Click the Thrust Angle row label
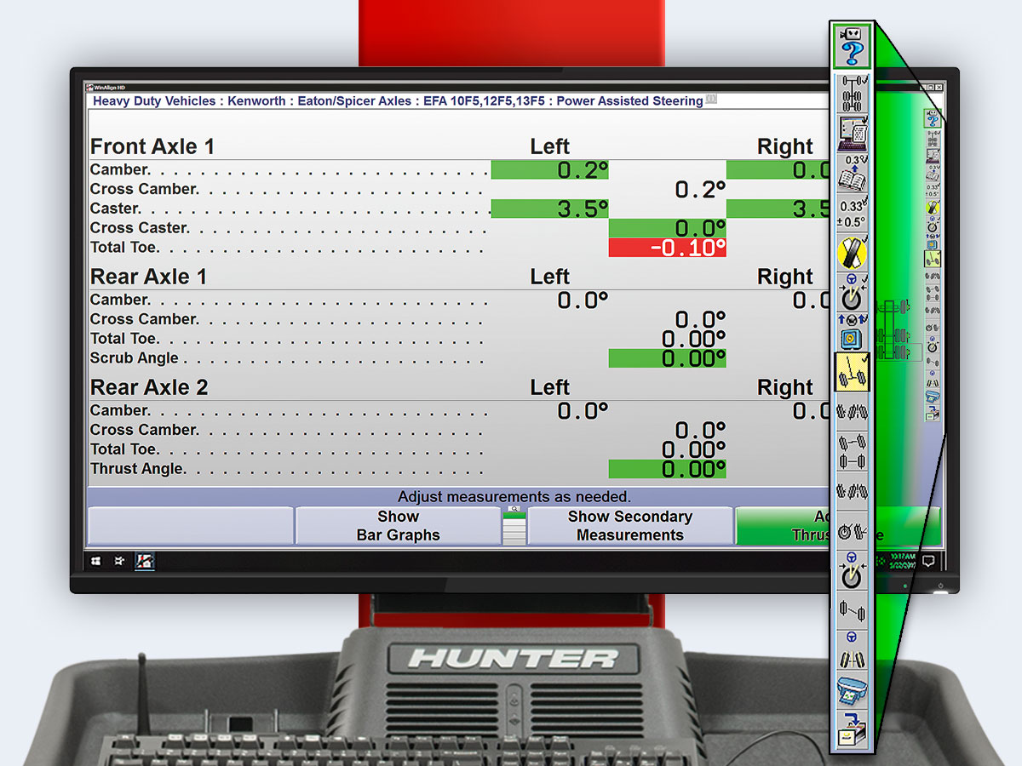This screenshot has height=766, width=1022. coord(137,469)
